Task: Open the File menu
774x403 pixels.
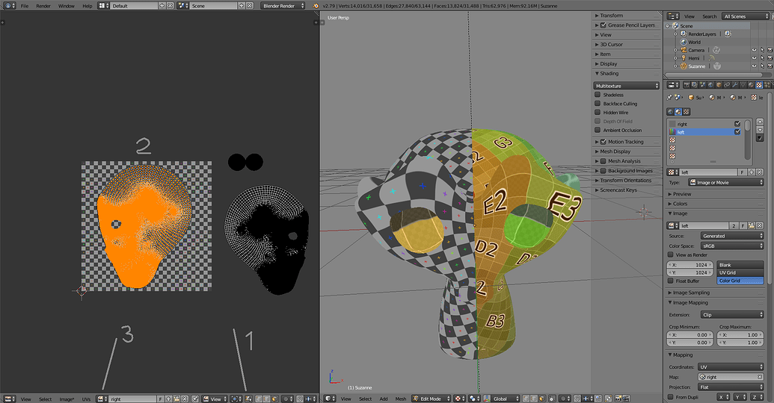Action: tap(25, 6)
